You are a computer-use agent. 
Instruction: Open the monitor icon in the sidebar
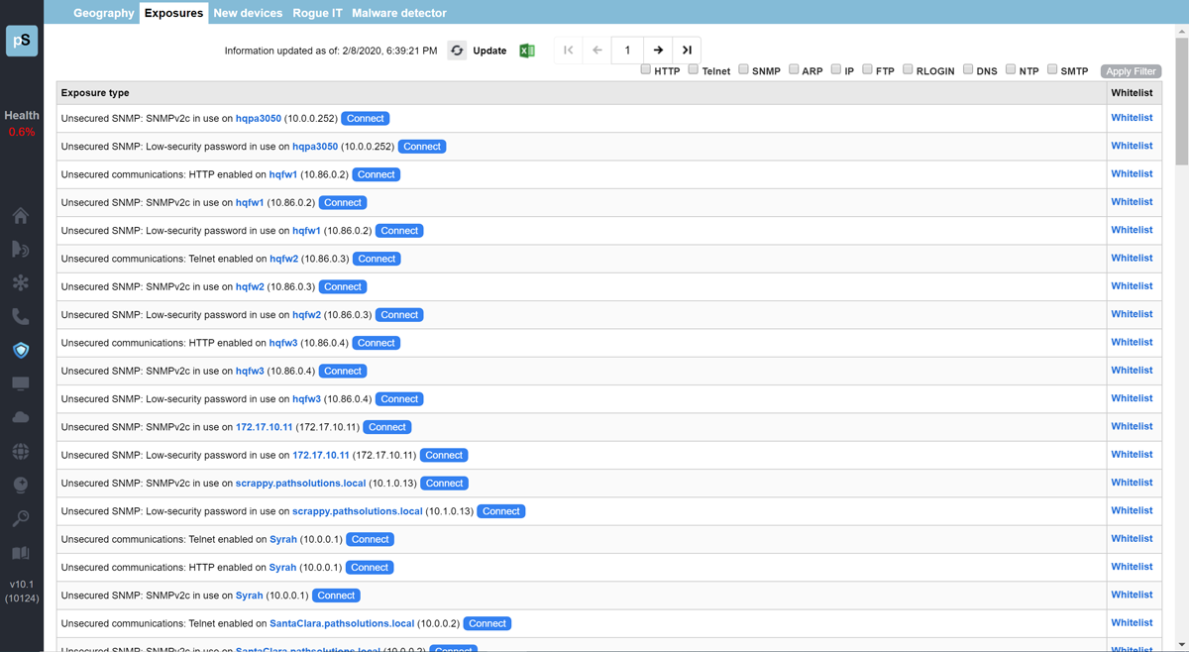click(21, 384)
